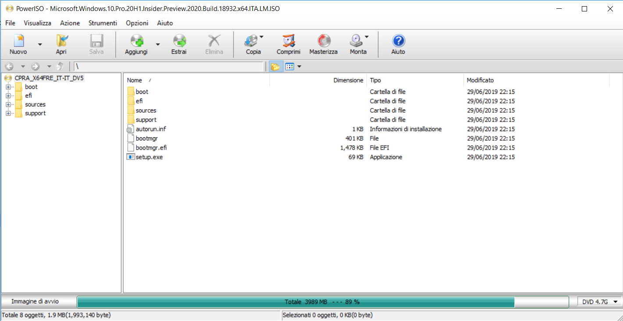Click the Monta drive icon
This screenshot has width=623, height=321.
[x=356, y=41]
